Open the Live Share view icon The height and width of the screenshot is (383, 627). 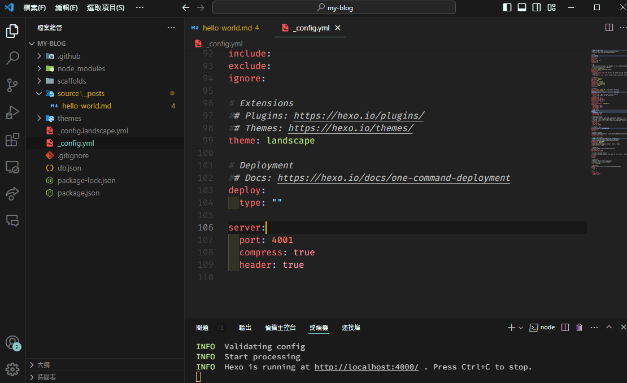tap(12, 194)
